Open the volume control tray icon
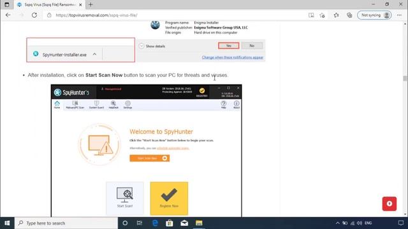408x229 pixels. [x=360, y=223]
